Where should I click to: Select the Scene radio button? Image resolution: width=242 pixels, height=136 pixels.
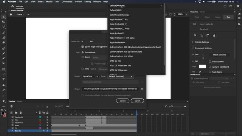pos(82,57)
